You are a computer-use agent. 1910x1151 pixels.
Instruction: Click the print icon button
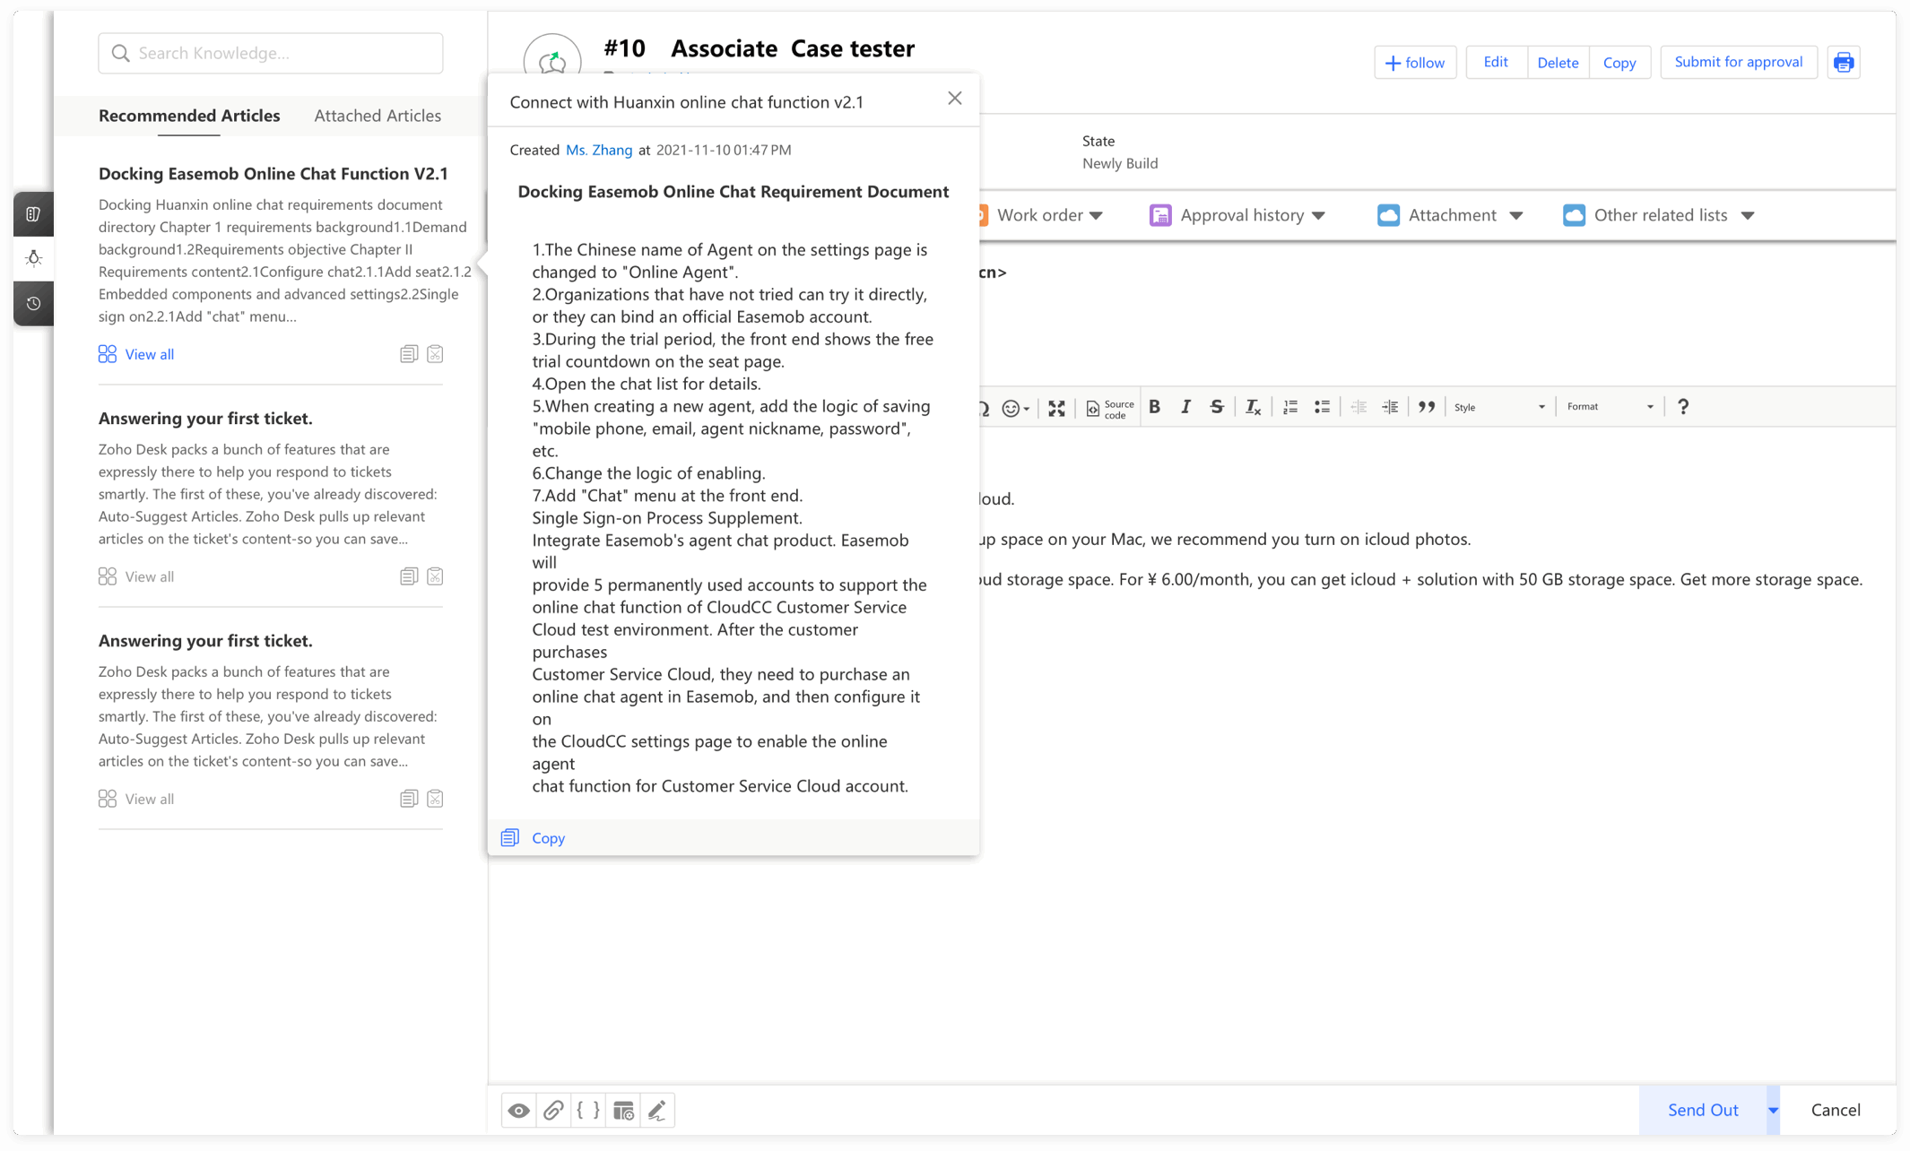click(x=1843, y=63)
